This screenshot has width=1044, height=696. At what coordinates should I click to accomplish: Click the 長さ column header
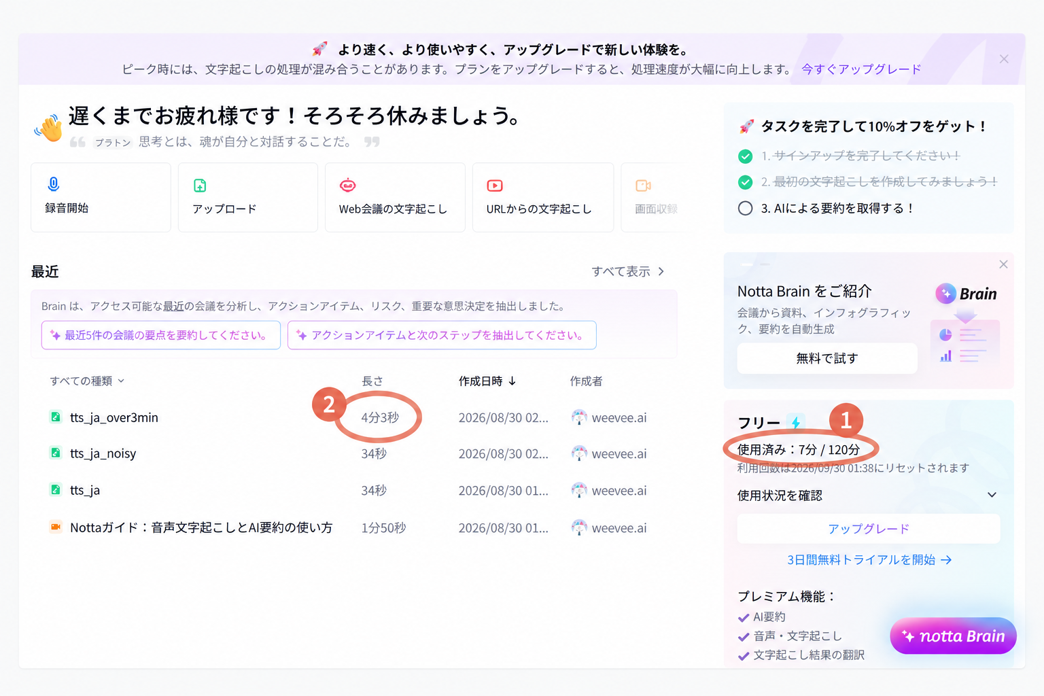pyautogui.click(x=372, y=381)
